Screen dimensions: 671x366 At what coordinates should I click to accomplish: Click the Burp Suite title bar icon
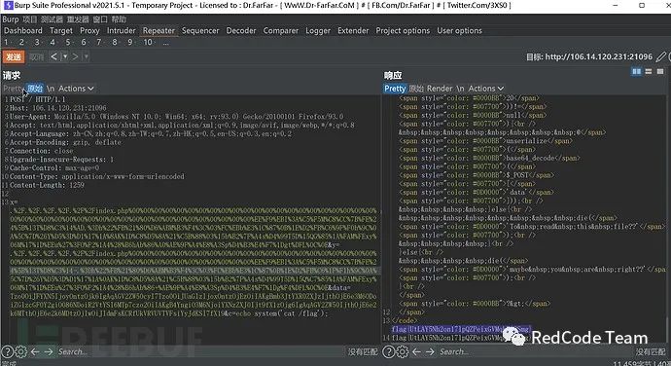8,6
